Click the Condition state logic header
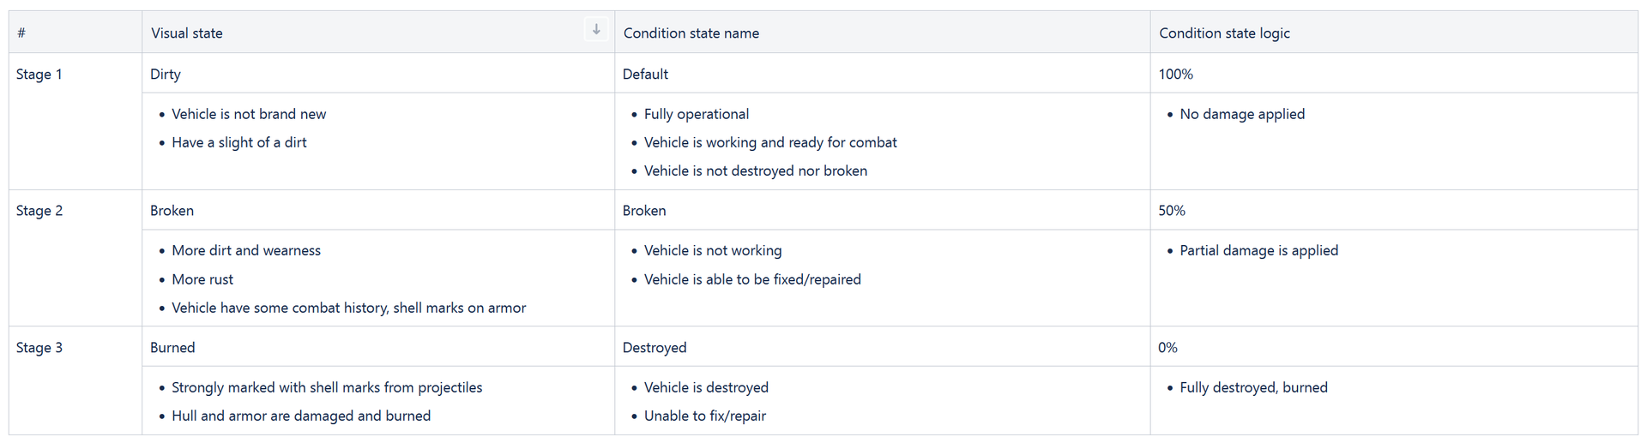This screenshot has width=1647, height=443. click(x=1224, y=33)
